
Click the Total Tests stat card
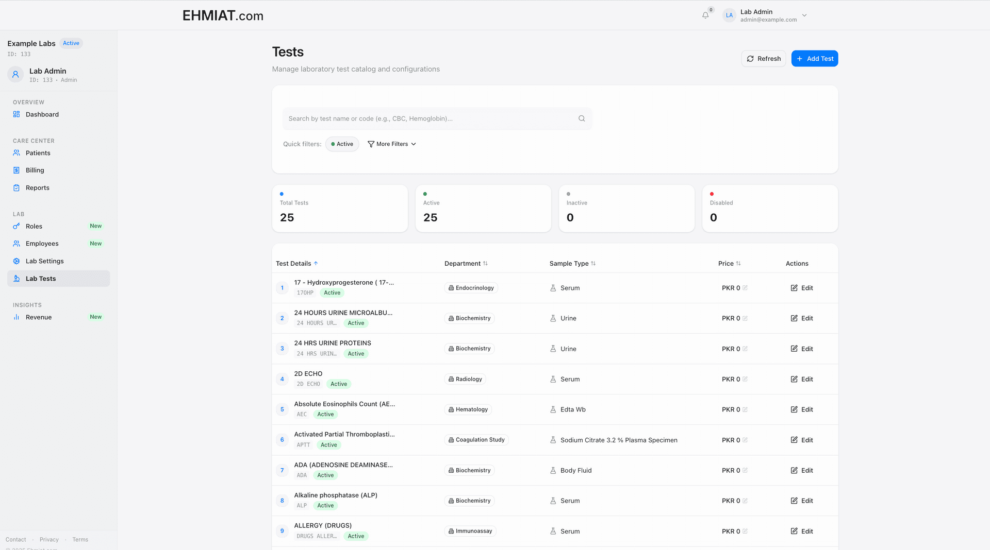[x=340, y=209]
